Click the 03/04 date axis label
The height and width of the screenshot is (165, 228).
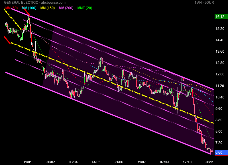tap(73, 162)
